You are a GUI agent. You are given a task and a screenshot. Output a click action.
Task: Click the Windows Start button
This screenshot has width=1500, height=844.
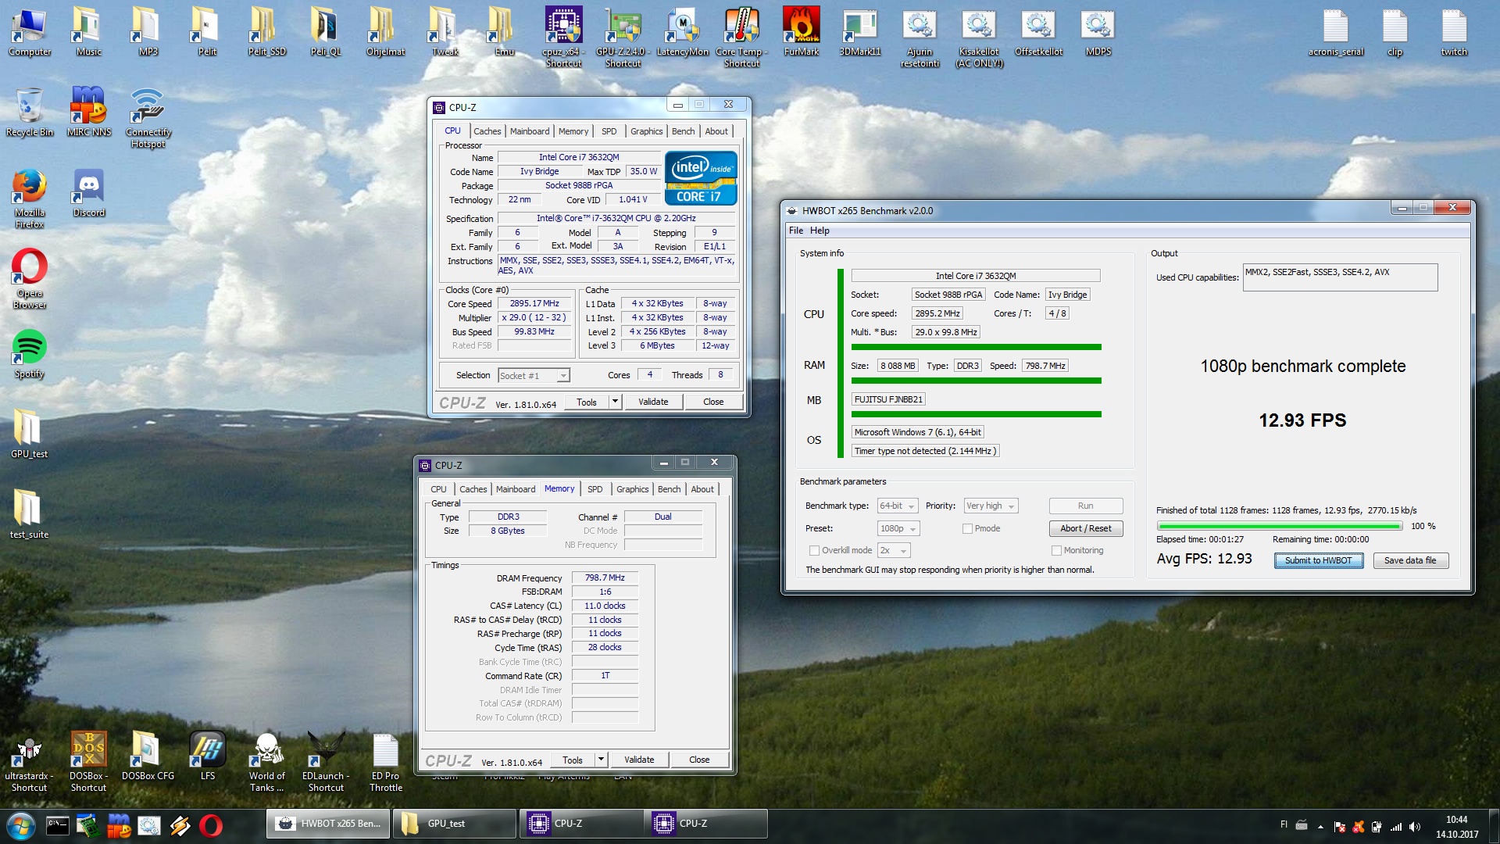[x=21, y=825]
